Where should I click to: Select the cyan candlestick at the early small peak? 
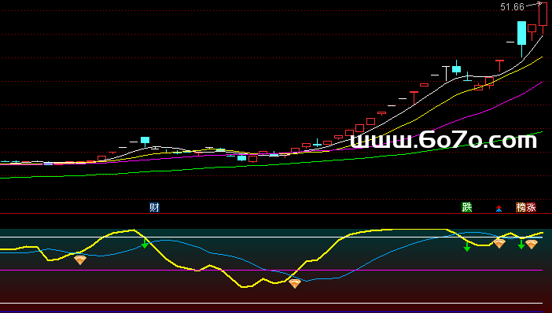(x=145, y=140)
